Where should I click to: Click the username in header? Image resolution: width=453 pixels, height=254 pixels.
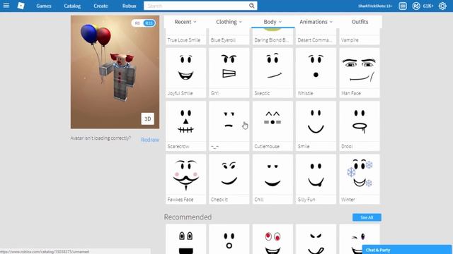click(375, 6)
